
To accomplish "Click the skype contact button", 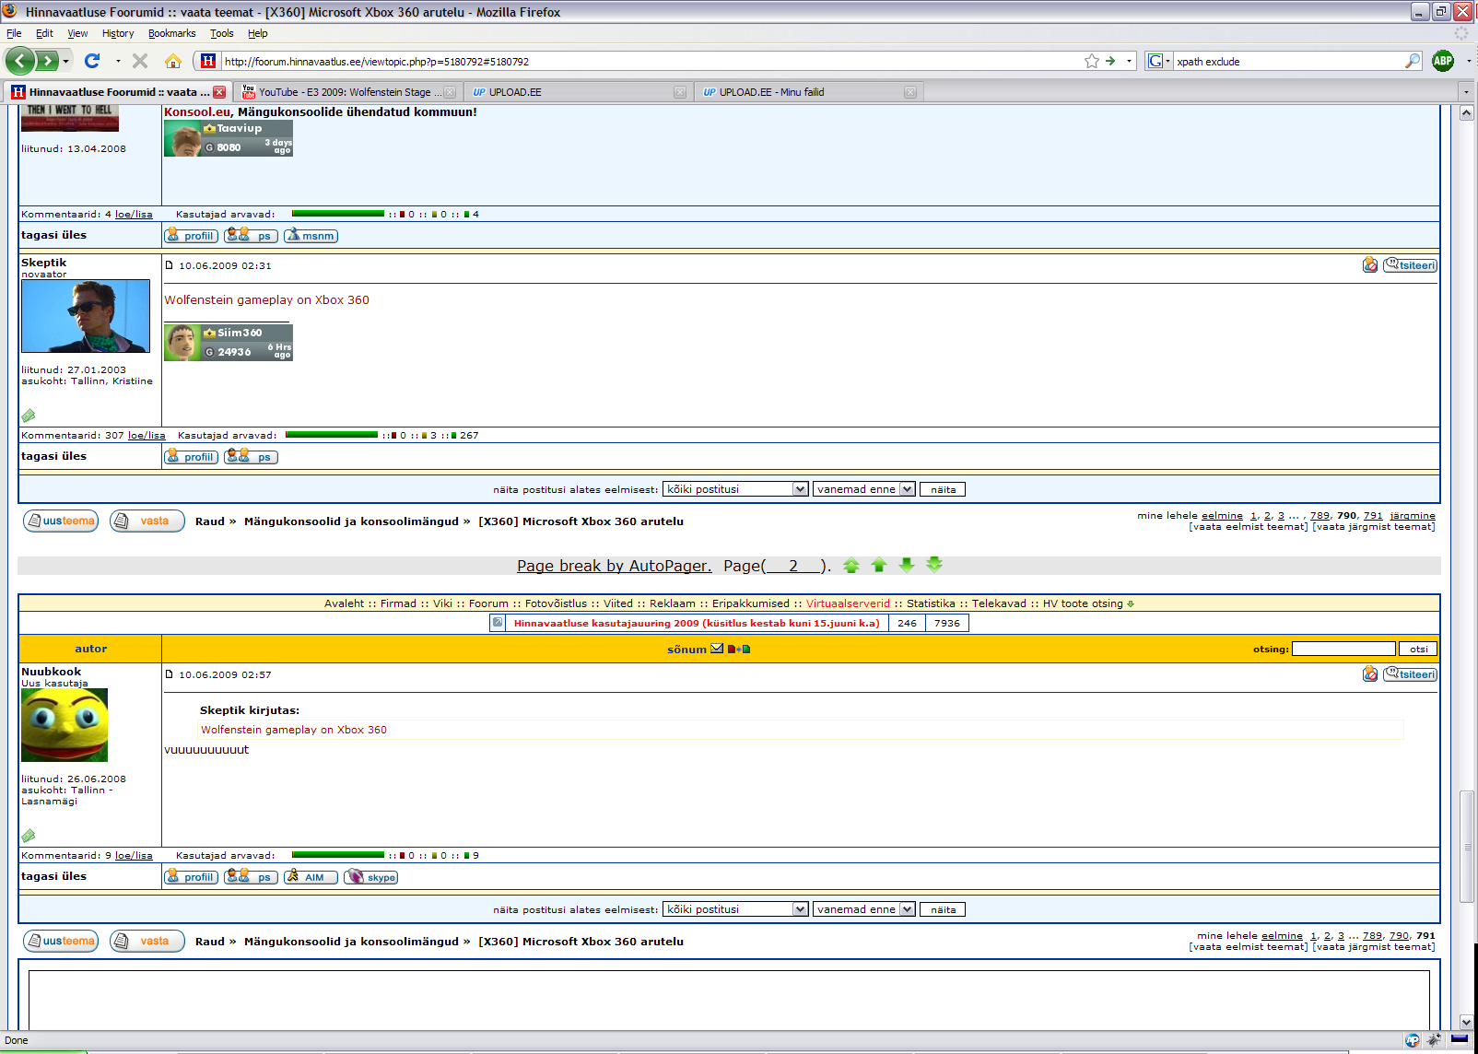I will 370,877.
